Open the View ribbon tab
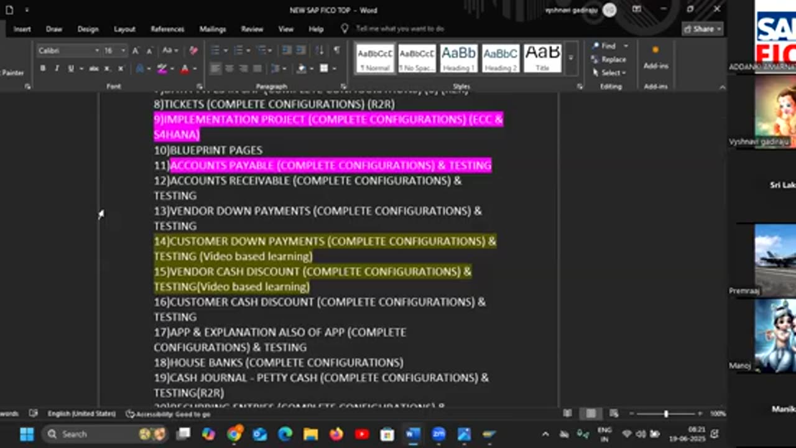This screenshot has height=448, width=796. (285, 29)
